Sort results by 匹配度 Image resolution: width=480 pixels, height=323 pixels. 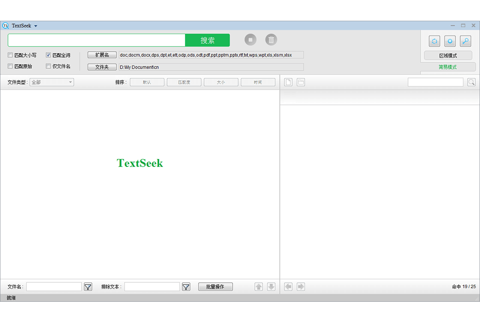(184, 82)
